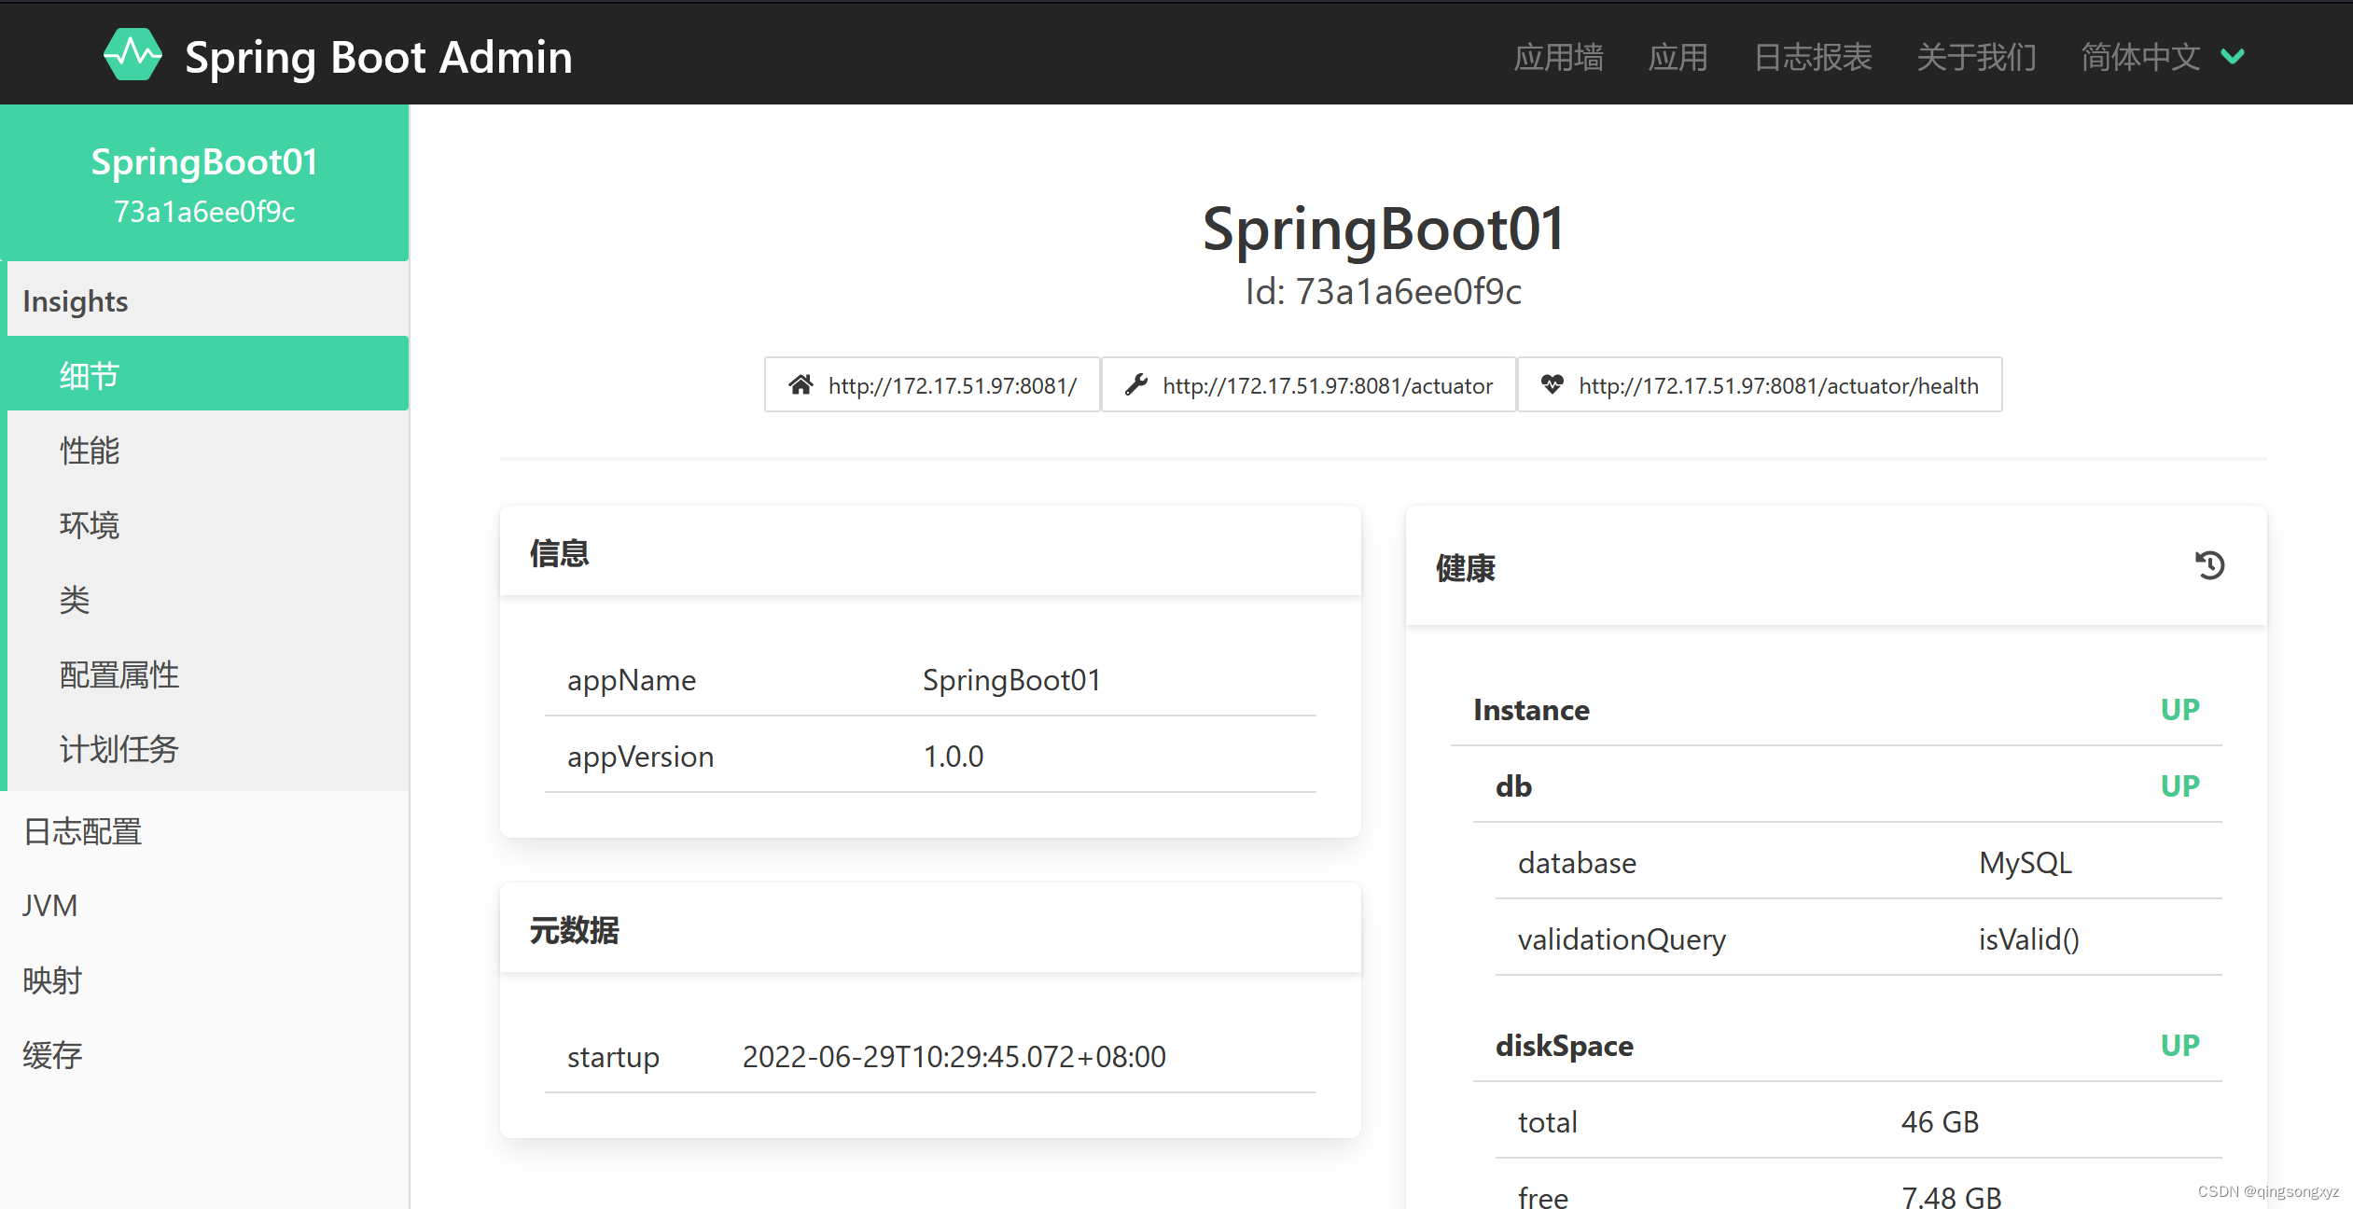Open the 关于我们 menu

(1976, 57)
